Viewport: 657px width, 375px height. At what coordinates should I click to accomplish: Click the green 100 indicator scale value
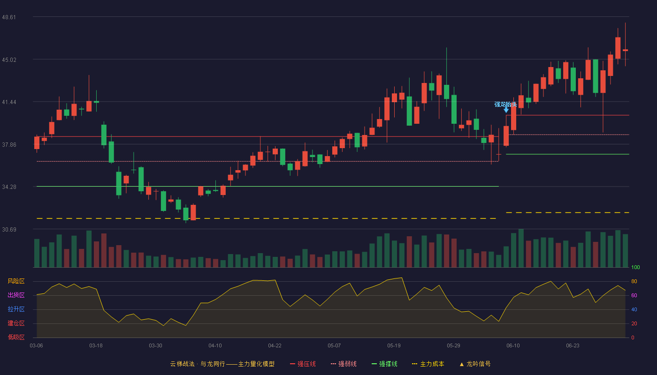click(x=635, y=267)
